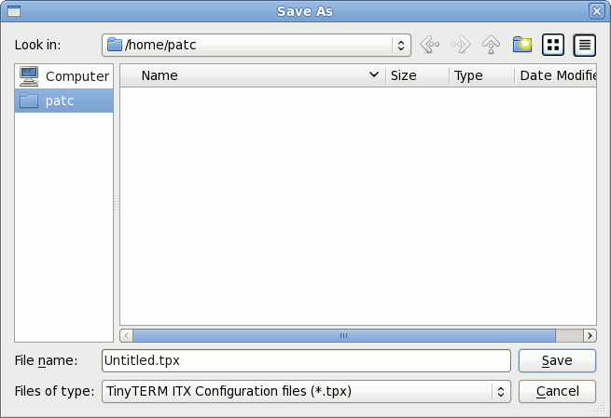Sort files by Name column header
This screenshot has width=611, height=418.
tap(252, 75)
